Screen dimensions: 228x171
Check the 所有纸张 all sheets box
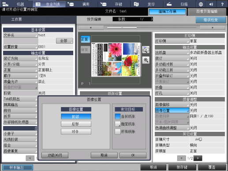click(118, 131)
